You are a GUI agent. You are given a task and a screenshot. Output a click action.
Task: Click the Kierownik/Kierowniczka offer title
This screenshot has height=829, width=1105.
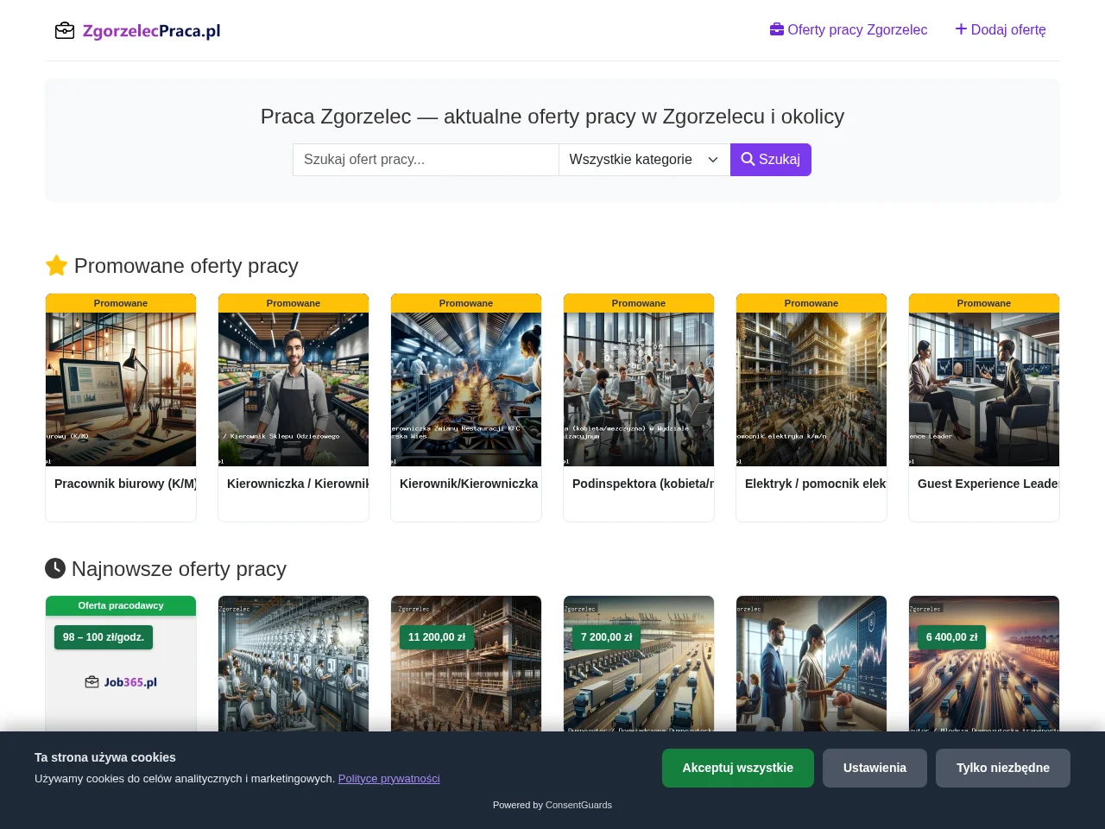point(469,484)
